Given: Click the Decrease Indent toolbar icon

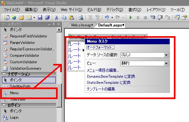Looking at the screenshot, I should (90, 18).
